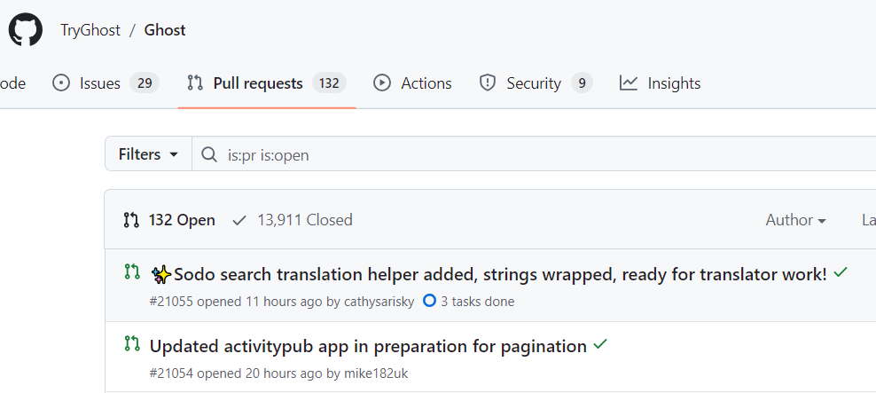Image resolution: width=876 pixels, height=393 pixels.
Task: Open the Insights tab
Action: click(x=660, y=83)
